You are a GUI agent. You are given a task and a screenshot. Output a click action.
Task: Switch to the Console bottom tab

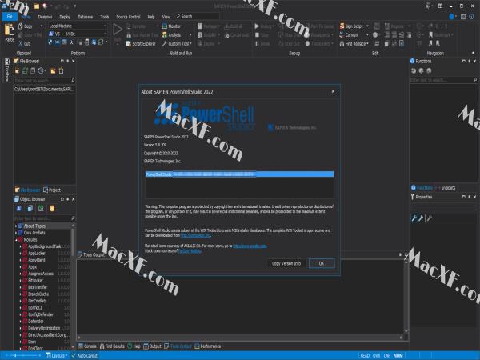coord(87,346)
